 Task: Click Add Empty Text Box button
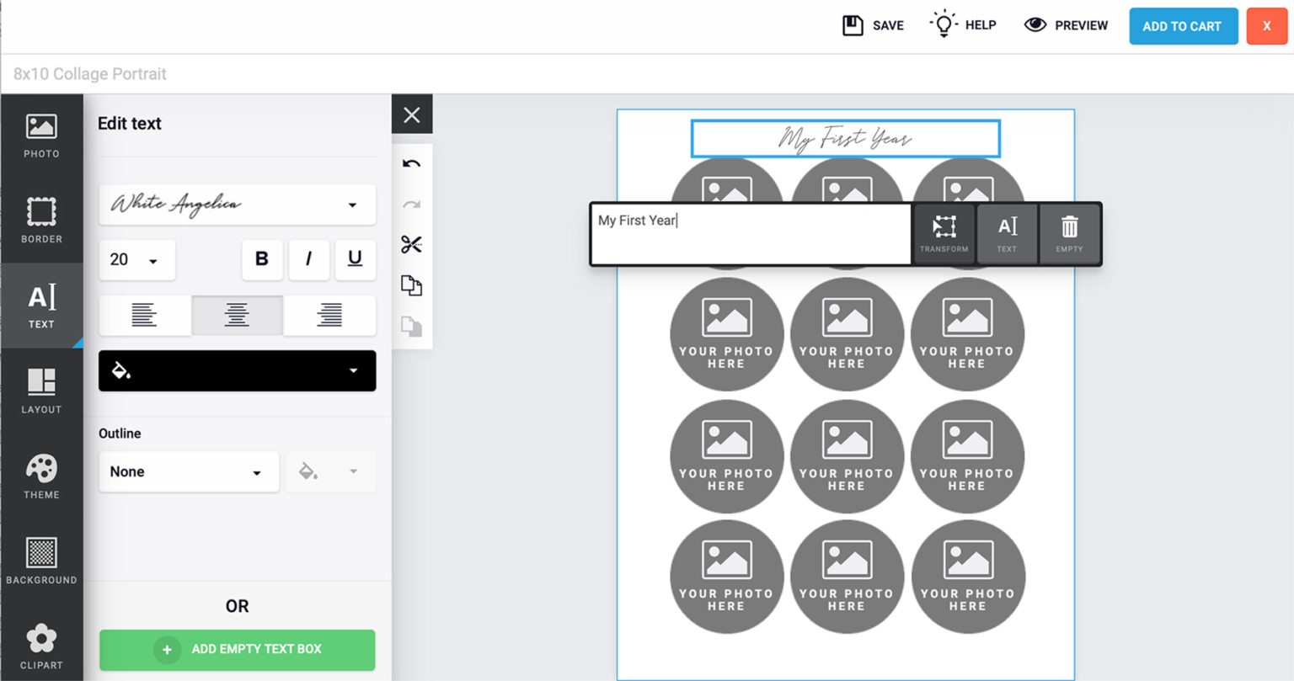237,650
